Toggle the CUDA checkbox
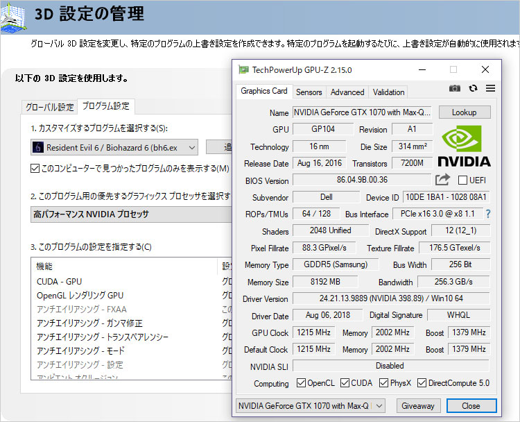 coord(345,383)
